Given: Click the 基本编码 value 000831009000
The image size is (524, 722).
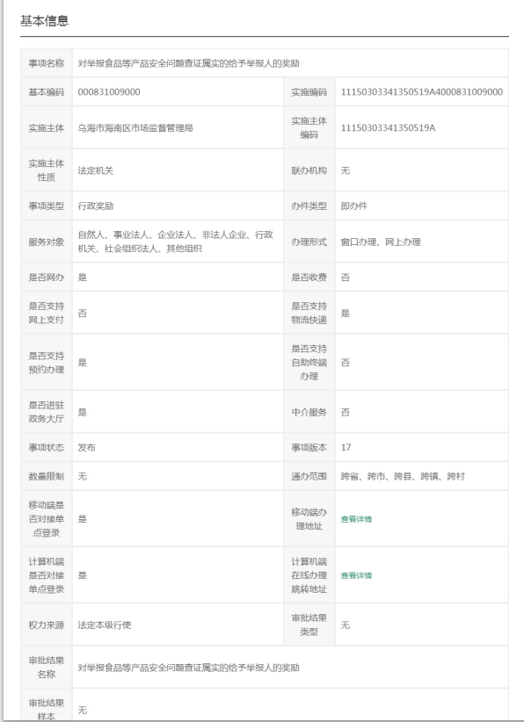Looking at the screenshot, I should click(109, 91).
